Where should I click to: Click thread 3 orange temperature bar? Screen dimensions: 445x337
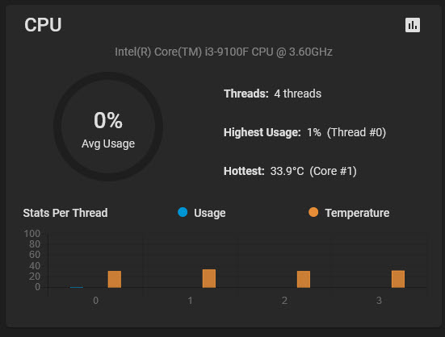pos(398,279)
